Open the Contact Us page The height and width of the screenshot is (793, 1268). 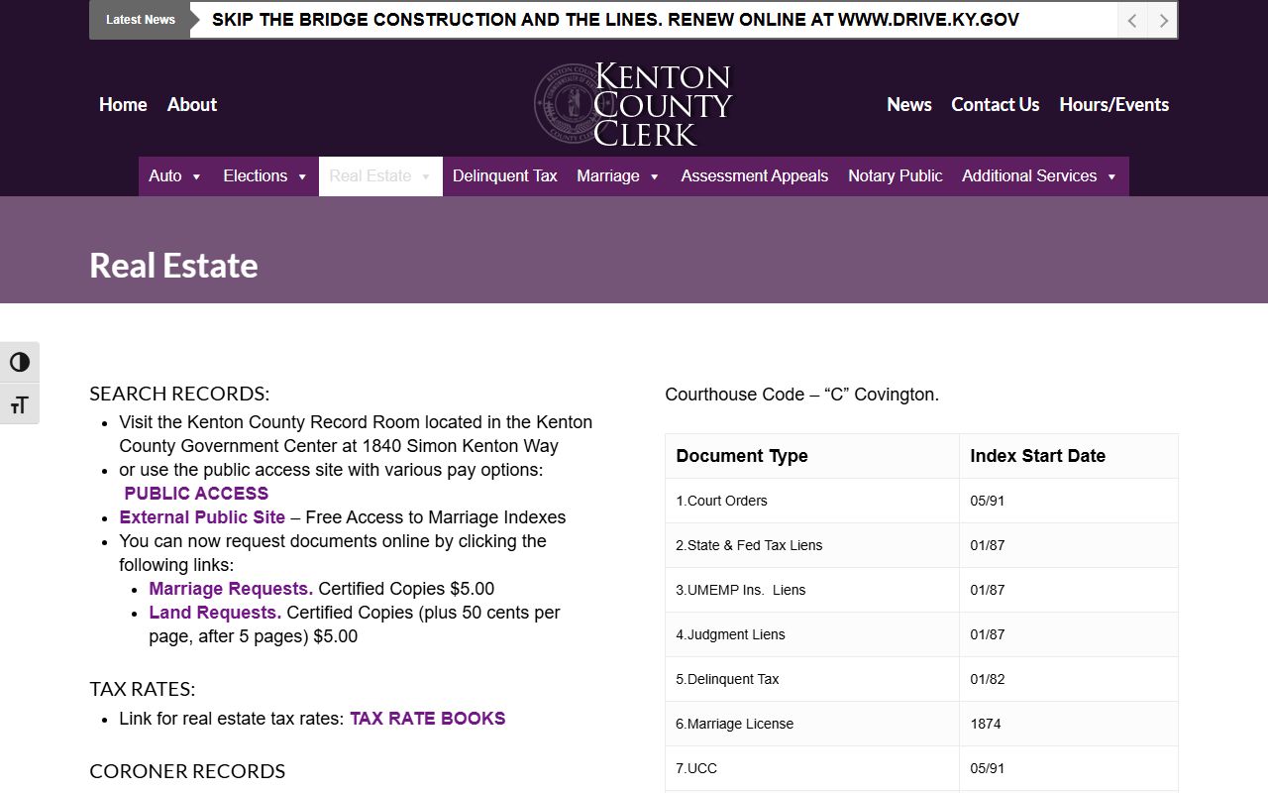(x=996, y=104)
